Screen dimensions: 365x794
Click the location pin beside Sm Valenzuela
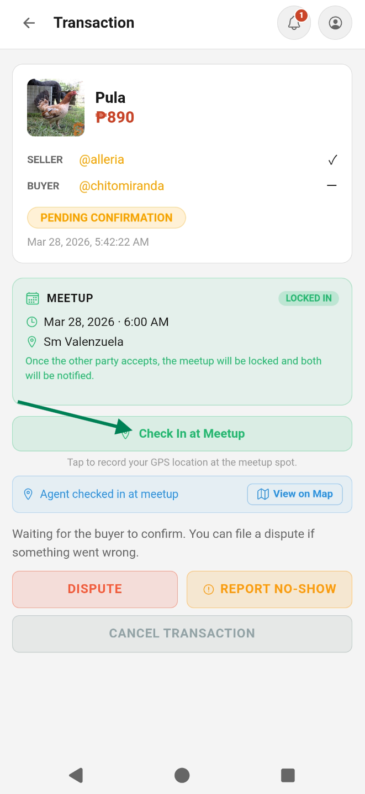[31, 341]
